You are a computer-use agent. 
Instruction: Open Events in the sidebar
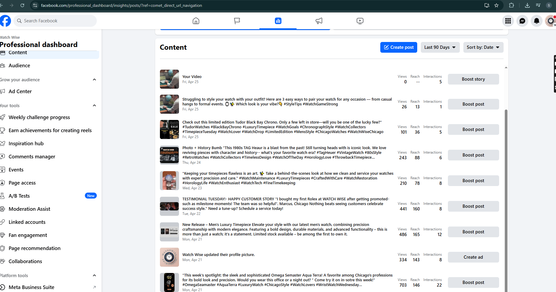click(49, 170)
